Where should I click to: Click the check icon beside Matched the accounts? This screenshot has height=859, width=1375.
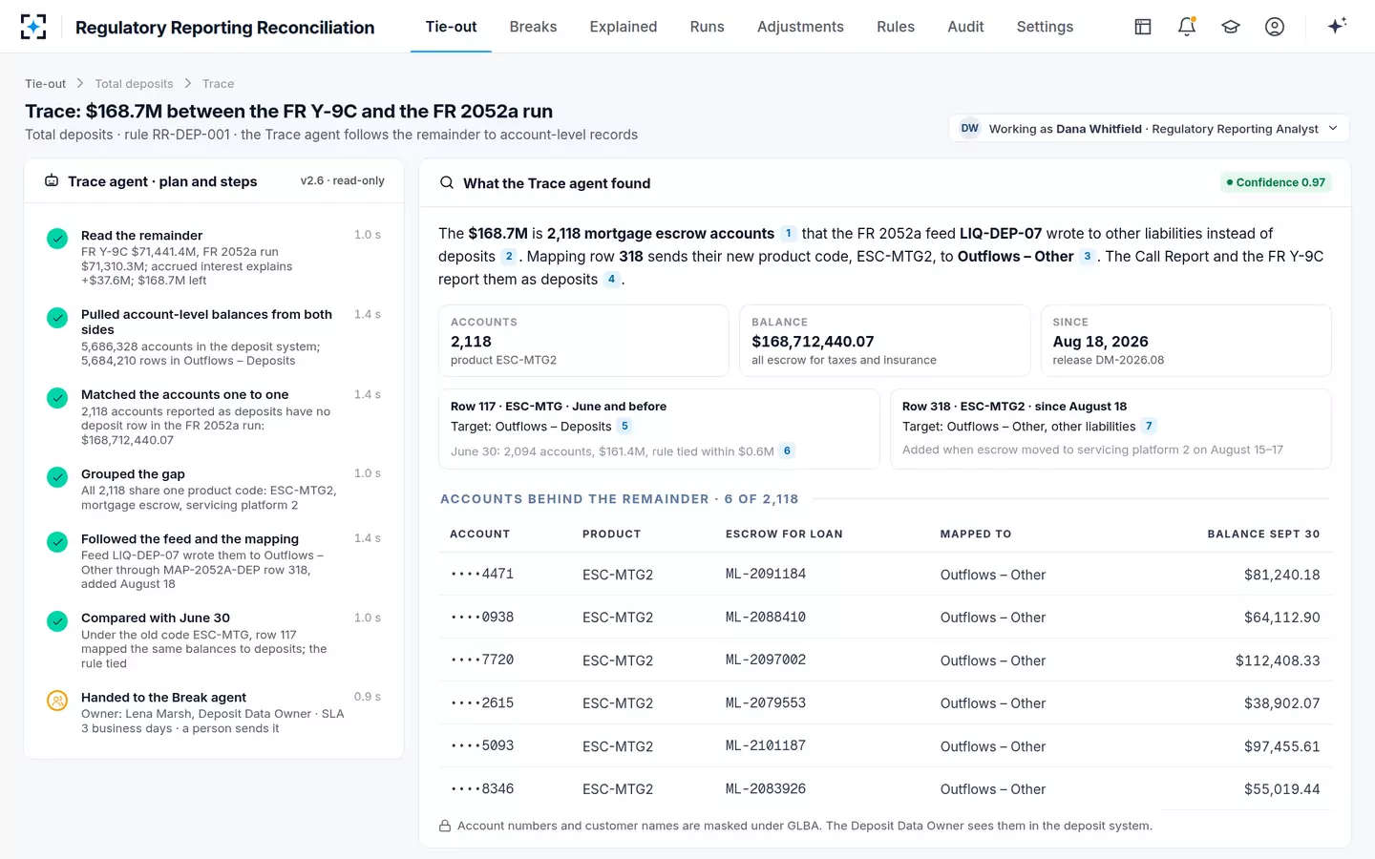[57, 398]
